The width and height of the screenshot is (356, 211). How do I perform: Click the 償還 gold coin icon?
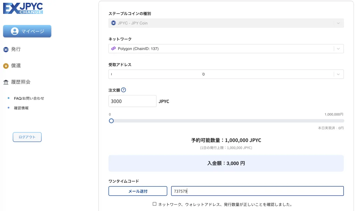tap(6, 66)
